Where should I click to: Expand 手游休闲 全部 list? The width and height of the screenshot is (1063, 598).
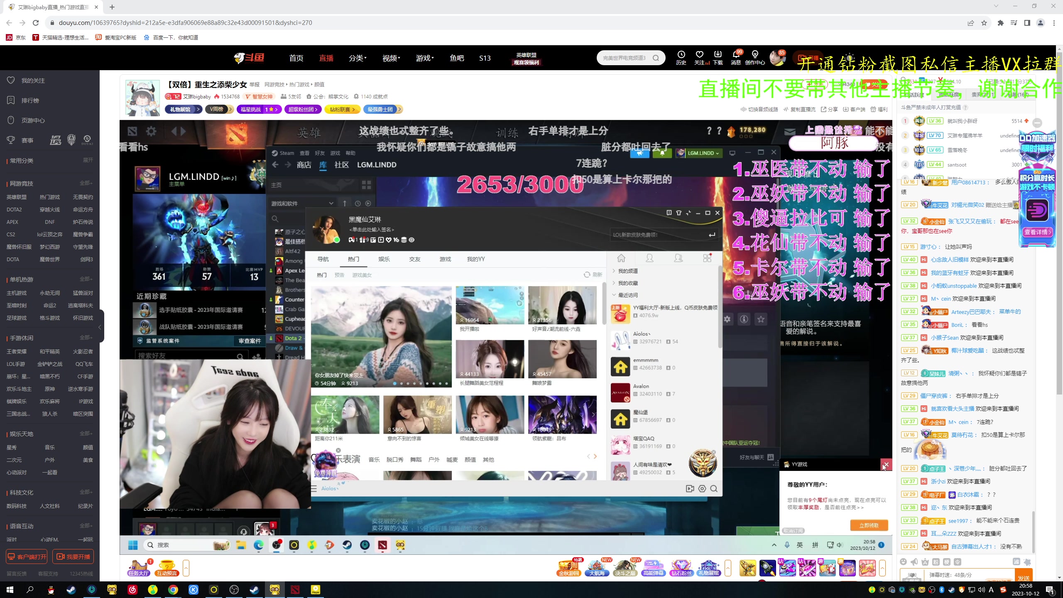pos(86,338)
